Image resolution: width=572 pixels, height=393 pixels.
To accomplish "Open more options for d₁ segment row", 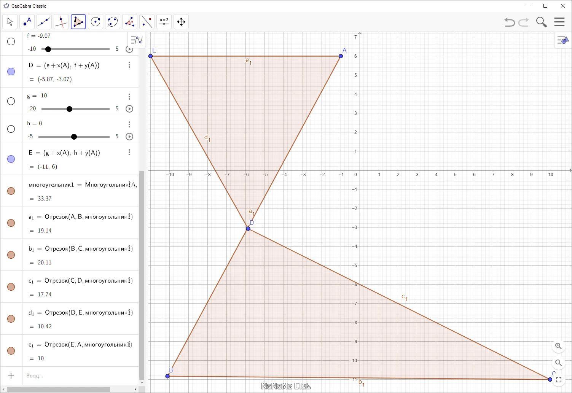I will (x=129, y=312).
